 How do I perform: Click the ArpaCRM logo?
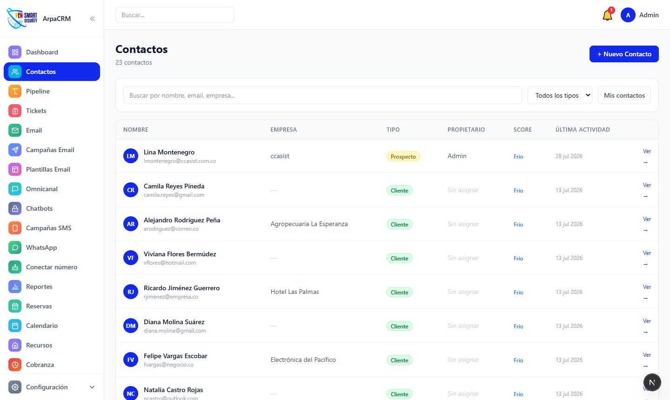pos(22,18)
